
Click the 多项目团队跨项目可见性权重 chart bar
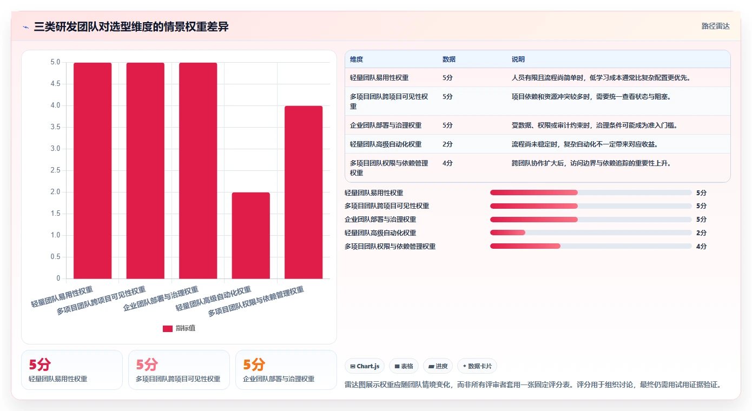146,170
